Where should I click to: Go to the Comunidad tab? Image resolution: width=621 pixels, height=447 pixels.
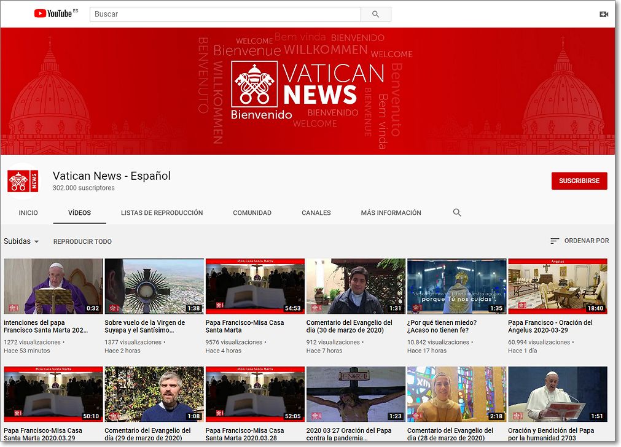tap(252, 212)
